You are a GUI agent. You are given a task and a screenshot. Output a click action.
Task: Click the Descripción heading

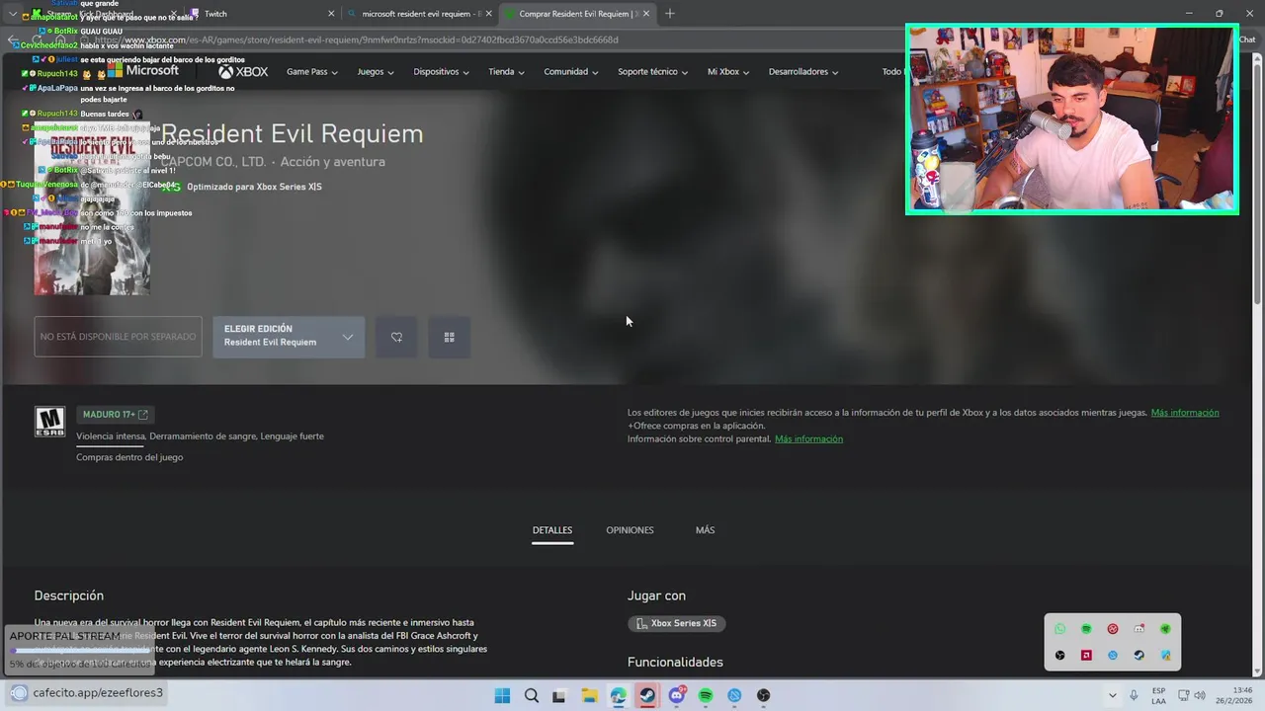[x=69, y=595]
